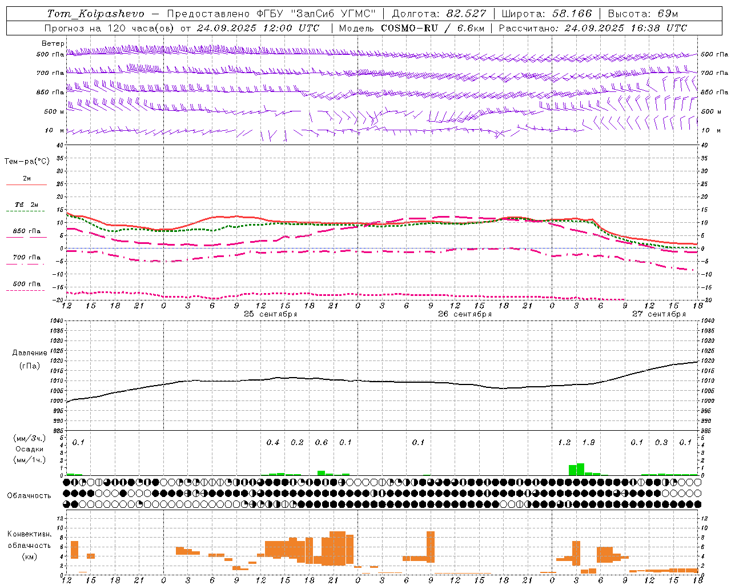Click the 27 сентября date label
The height and width of the screenshot is (585, 731).
pyautogui.click(x=658, y=314)
